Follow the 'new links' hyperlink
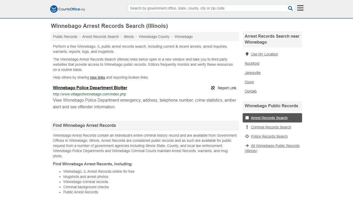 97,77
